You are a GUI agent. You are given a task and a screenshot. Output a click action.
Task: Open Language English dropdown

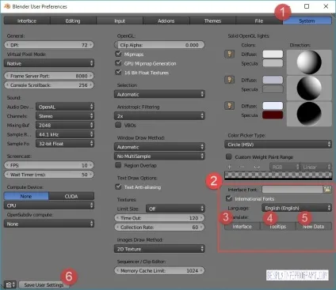(x=296, y=208)
